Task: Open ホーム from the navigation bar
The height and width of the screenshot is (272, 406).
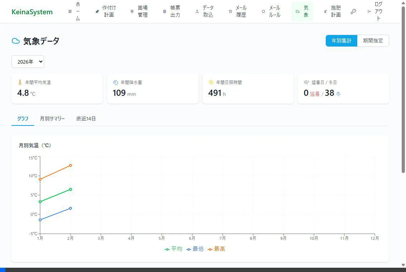Action: 74,11
